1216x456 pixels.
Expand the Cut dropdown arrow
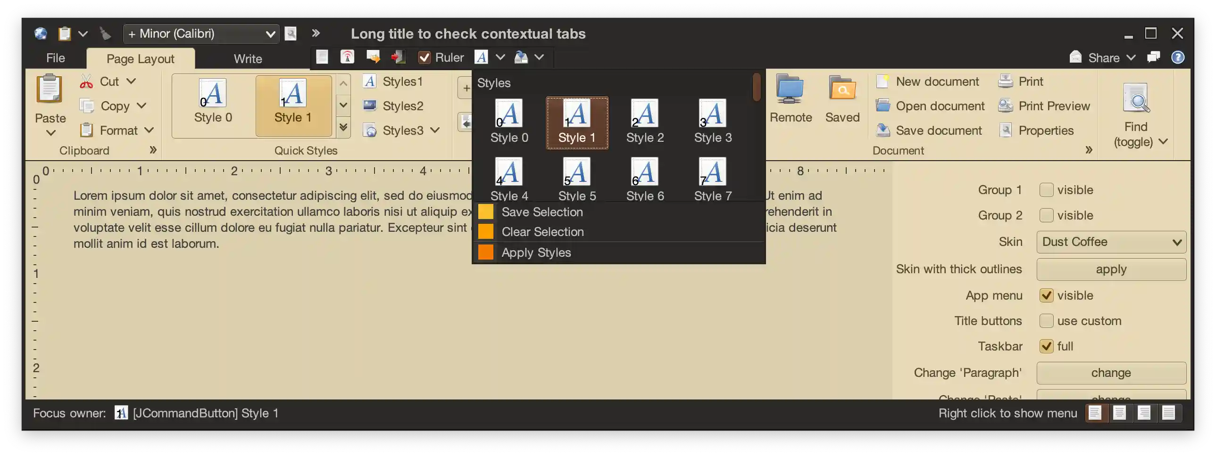(131, 81)
